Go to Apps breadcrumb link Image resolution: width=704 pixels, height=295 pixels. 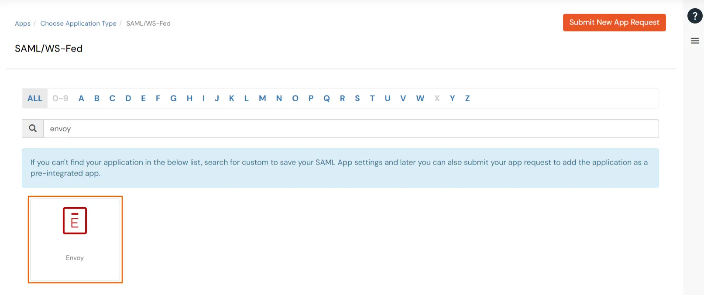pyautogui.click(x=23, y=24)
